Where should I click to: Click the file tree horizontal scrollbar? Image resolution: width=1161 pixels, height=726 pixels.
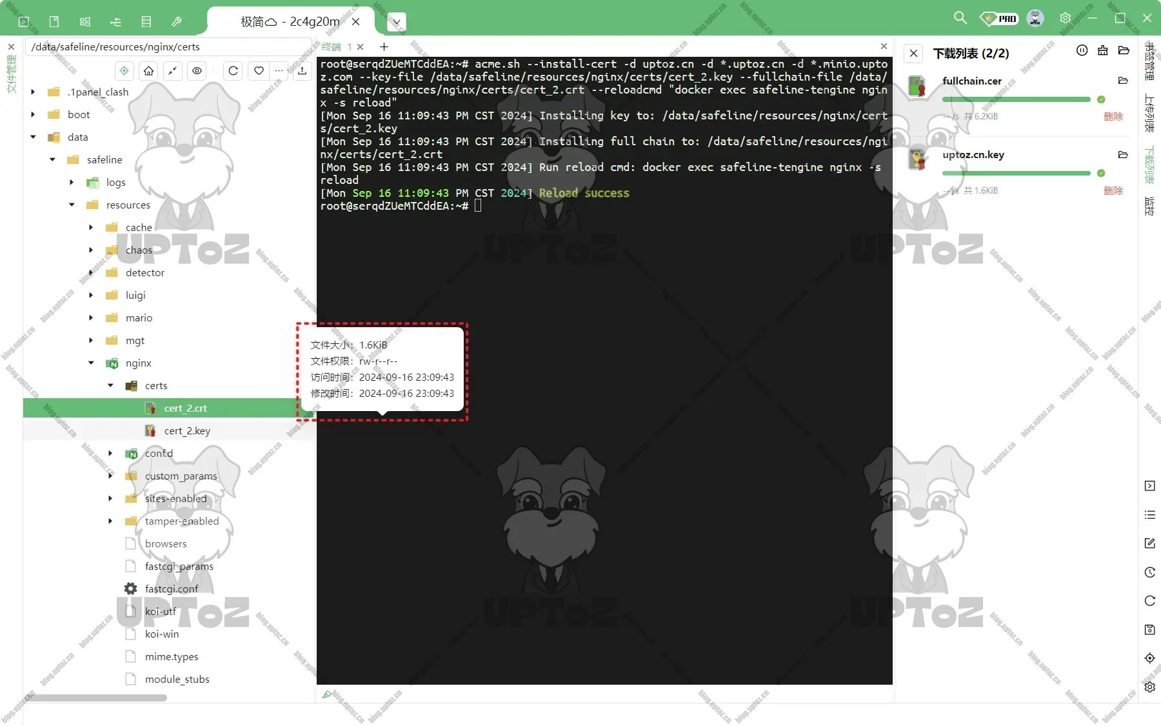(x=95, y=698)
